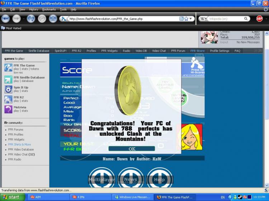Click the RSS feed icon in address bar
This screenshot has height=201, width=269.
181,19
